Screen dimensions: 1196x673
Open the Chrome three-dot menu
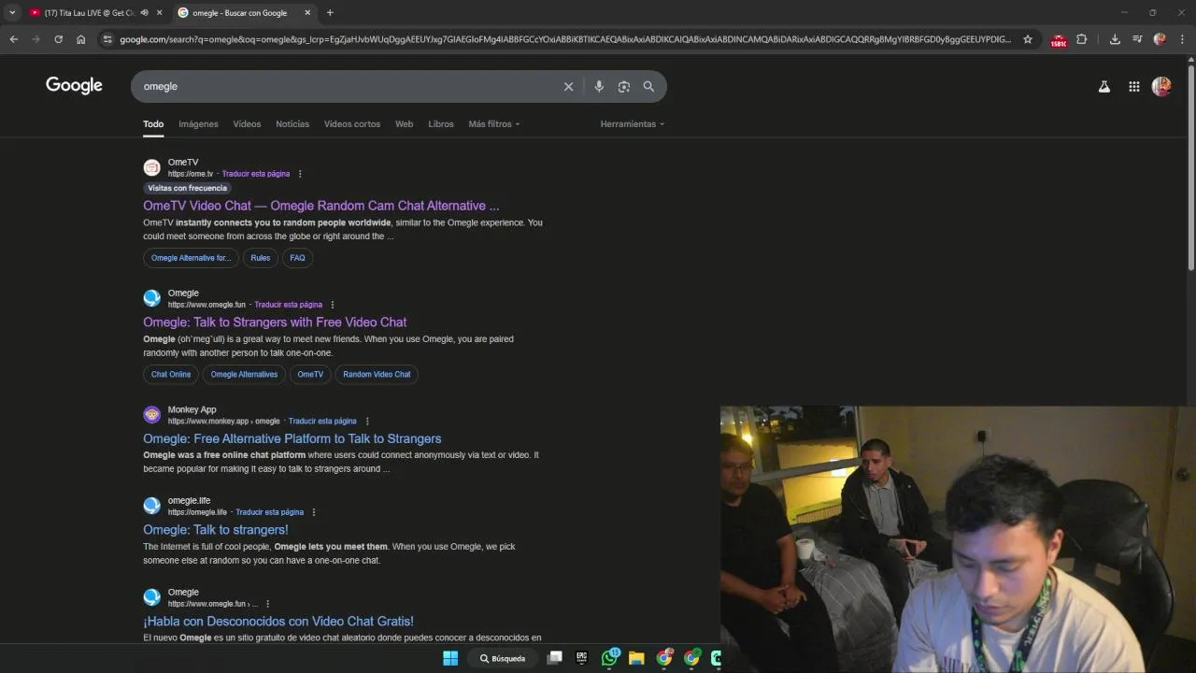(1183, 39)
